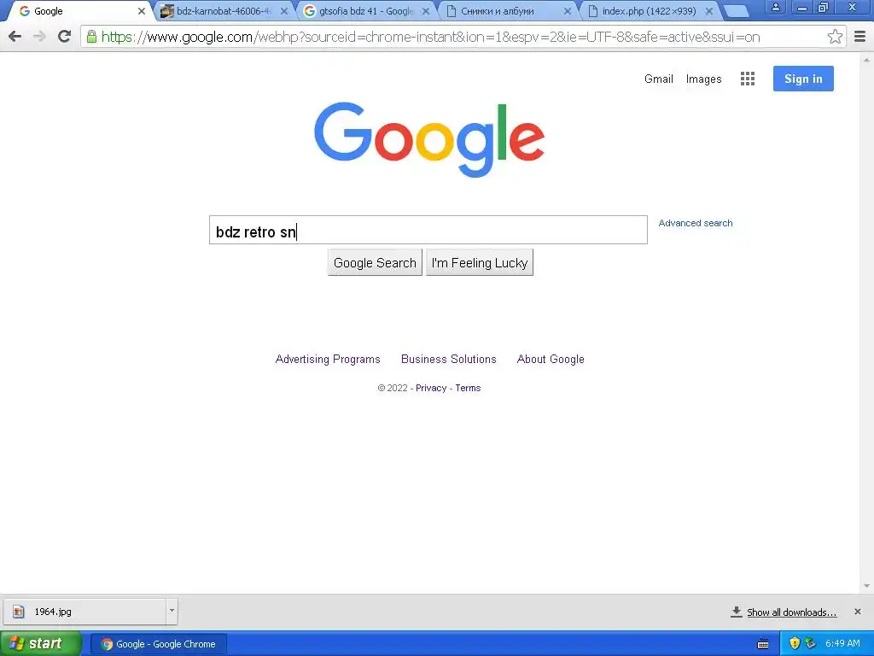Close the Снимки и албуми tab

pyautogui.click(x=568, y=11)
